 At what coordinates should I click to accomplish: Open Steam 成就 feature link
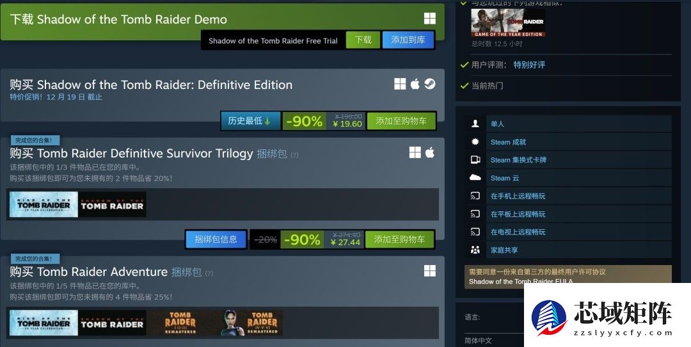[x=508, y=142]
